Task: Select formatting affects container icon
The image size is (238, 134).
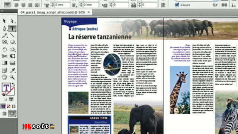Action: 6,99
